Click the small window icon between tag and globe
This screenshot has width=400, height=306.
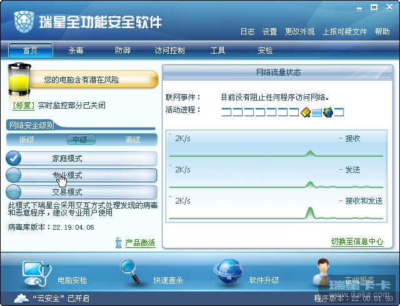[317, 112]
